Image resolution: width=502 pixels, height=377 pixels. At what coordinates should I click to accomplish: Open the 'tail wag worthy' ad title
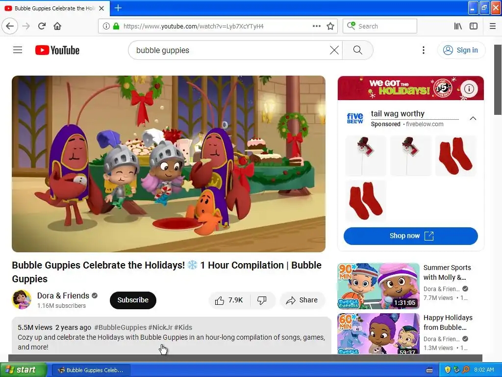coord(397,113)
